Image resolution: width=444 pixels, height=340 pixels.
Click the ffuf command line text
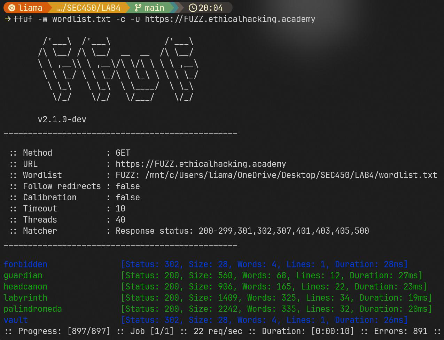coord(164,19)
